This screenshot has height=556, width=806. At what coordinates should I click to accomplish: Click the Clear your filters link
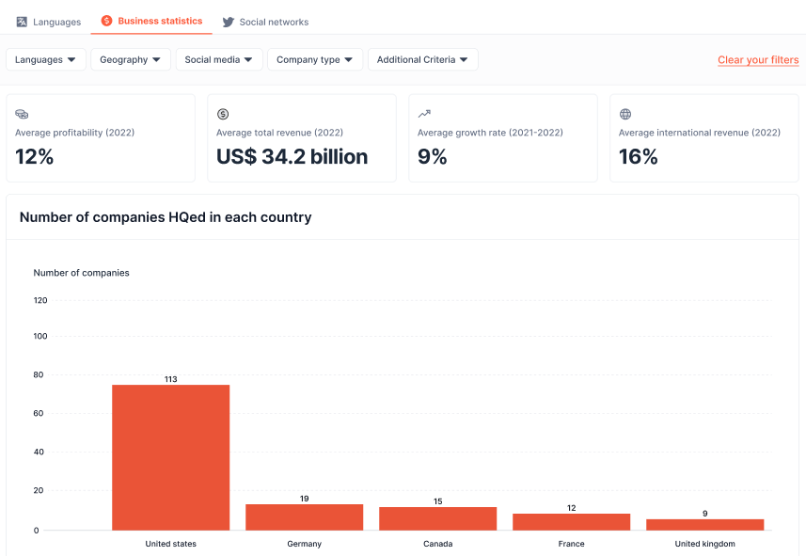tap(758, 60)
